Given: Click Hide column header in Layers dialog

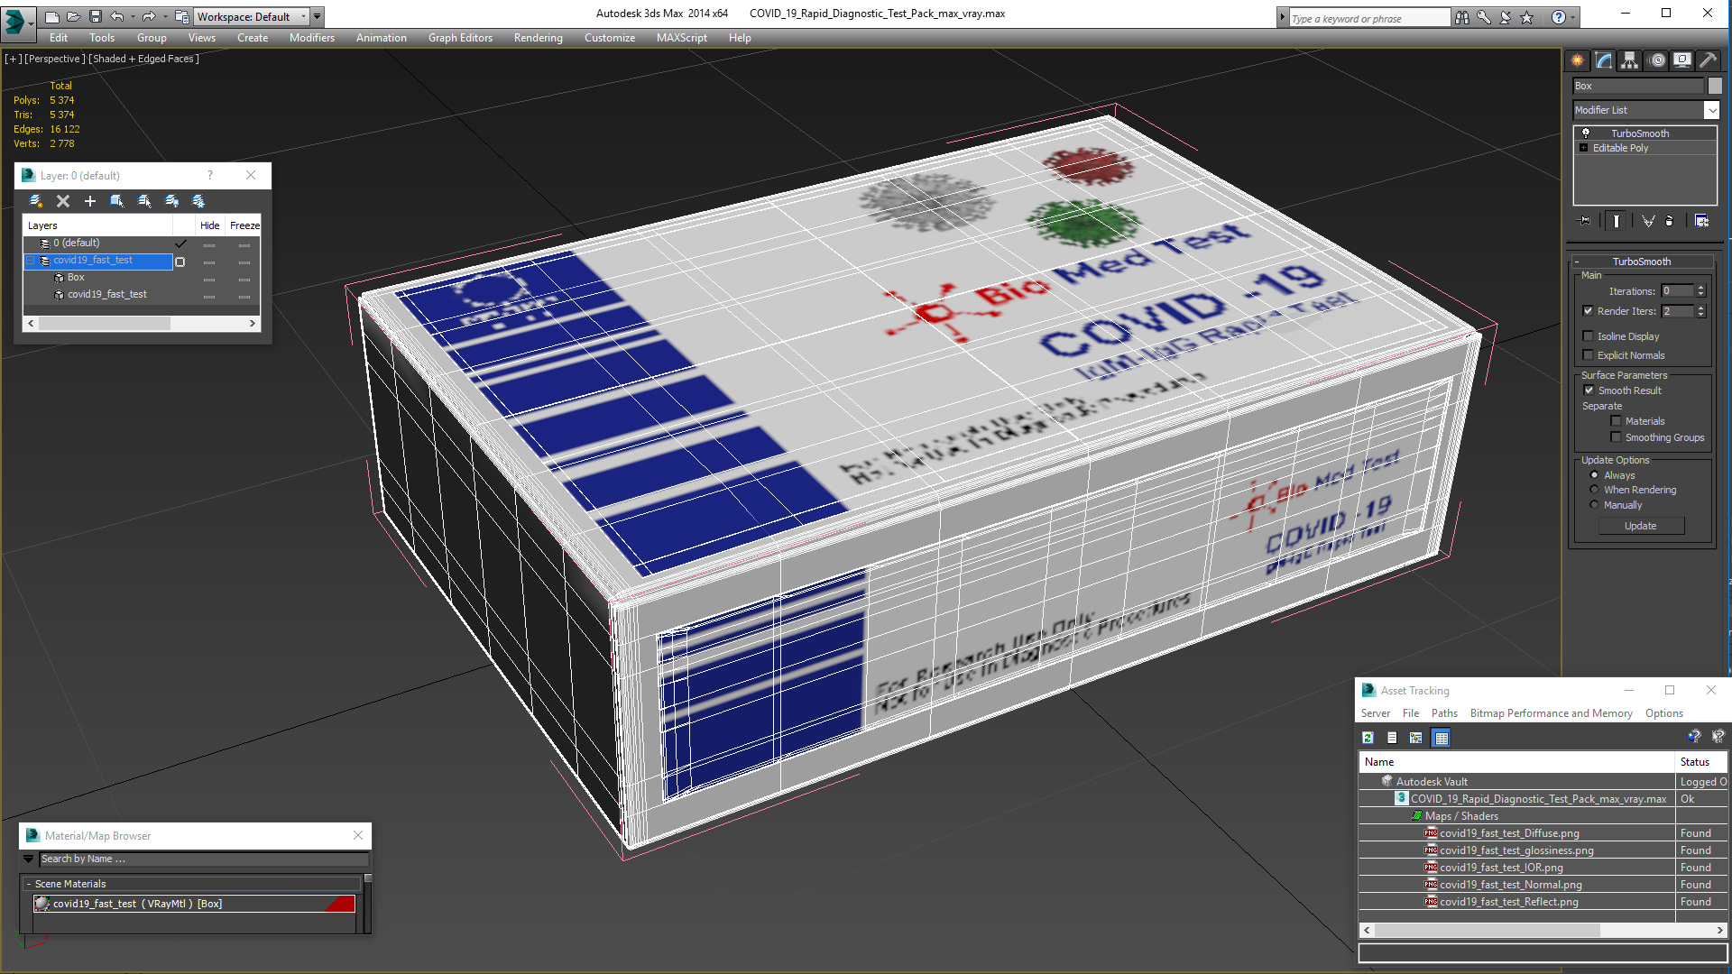Looking at the screenshot, I should pos(210,225).
